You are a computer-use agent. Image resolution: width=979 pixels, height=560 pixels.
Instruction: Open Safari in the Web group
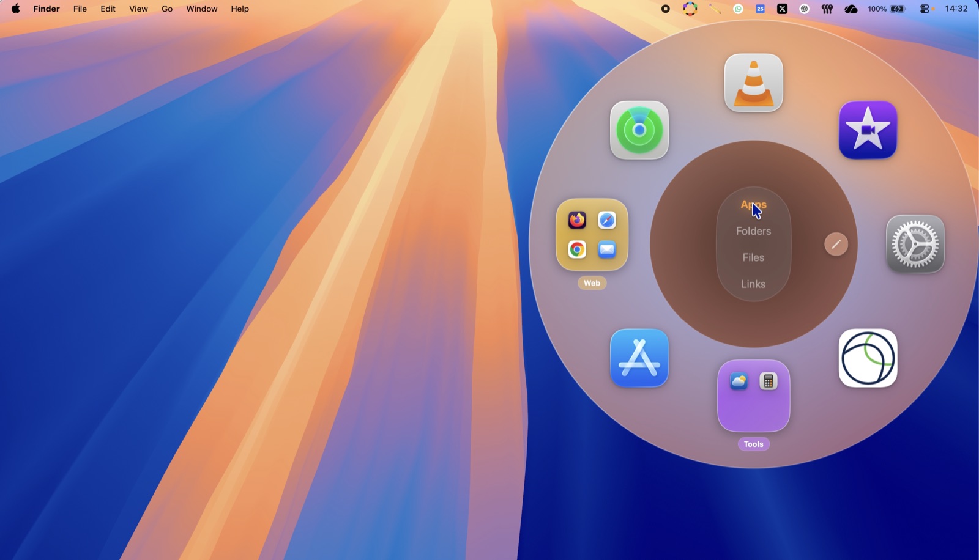pyautogui.click(x=607, y=220)
